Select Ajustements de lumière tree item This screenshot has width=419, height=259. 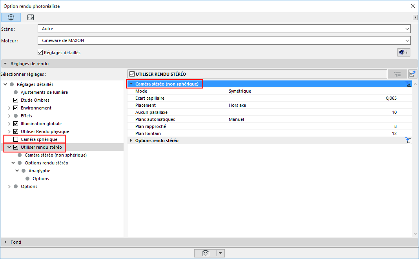44,92
